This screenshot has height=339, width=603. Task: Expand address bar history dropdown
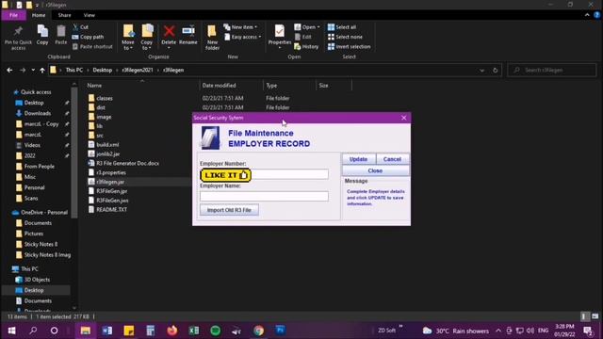click(x=481, y=71)
